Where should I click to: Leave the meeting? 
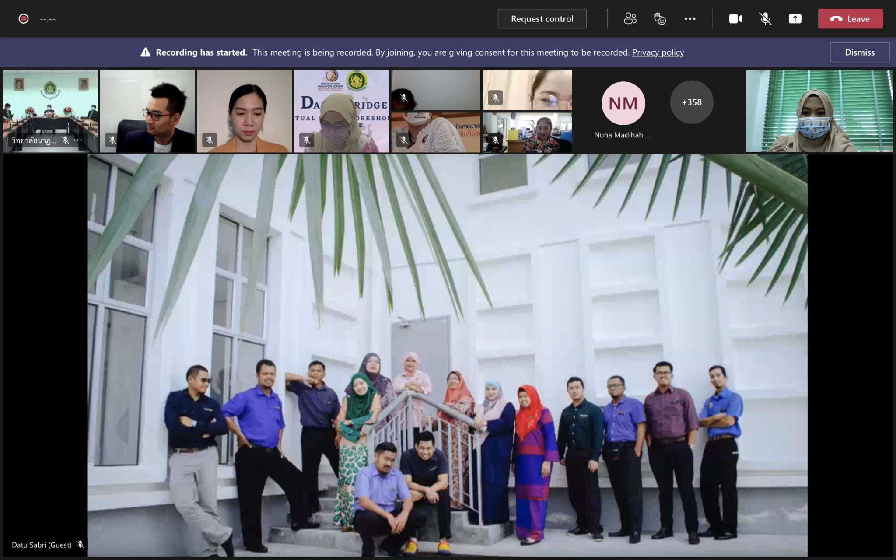click(850, 19)
